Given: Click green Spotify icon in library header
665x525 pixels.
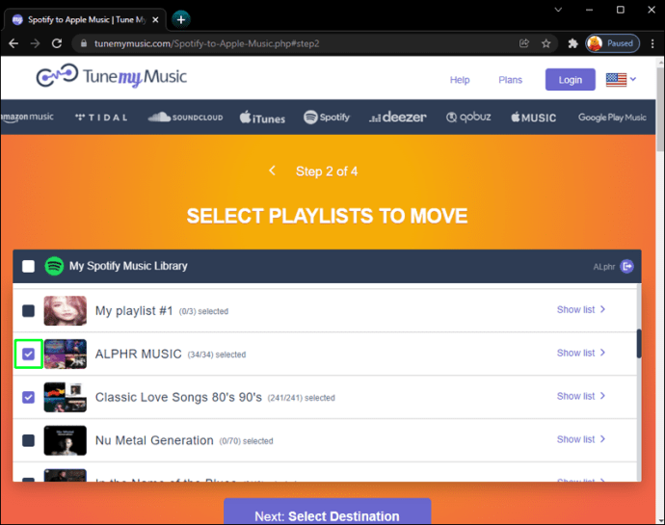Looking at the screenshot, I should 54,266.
